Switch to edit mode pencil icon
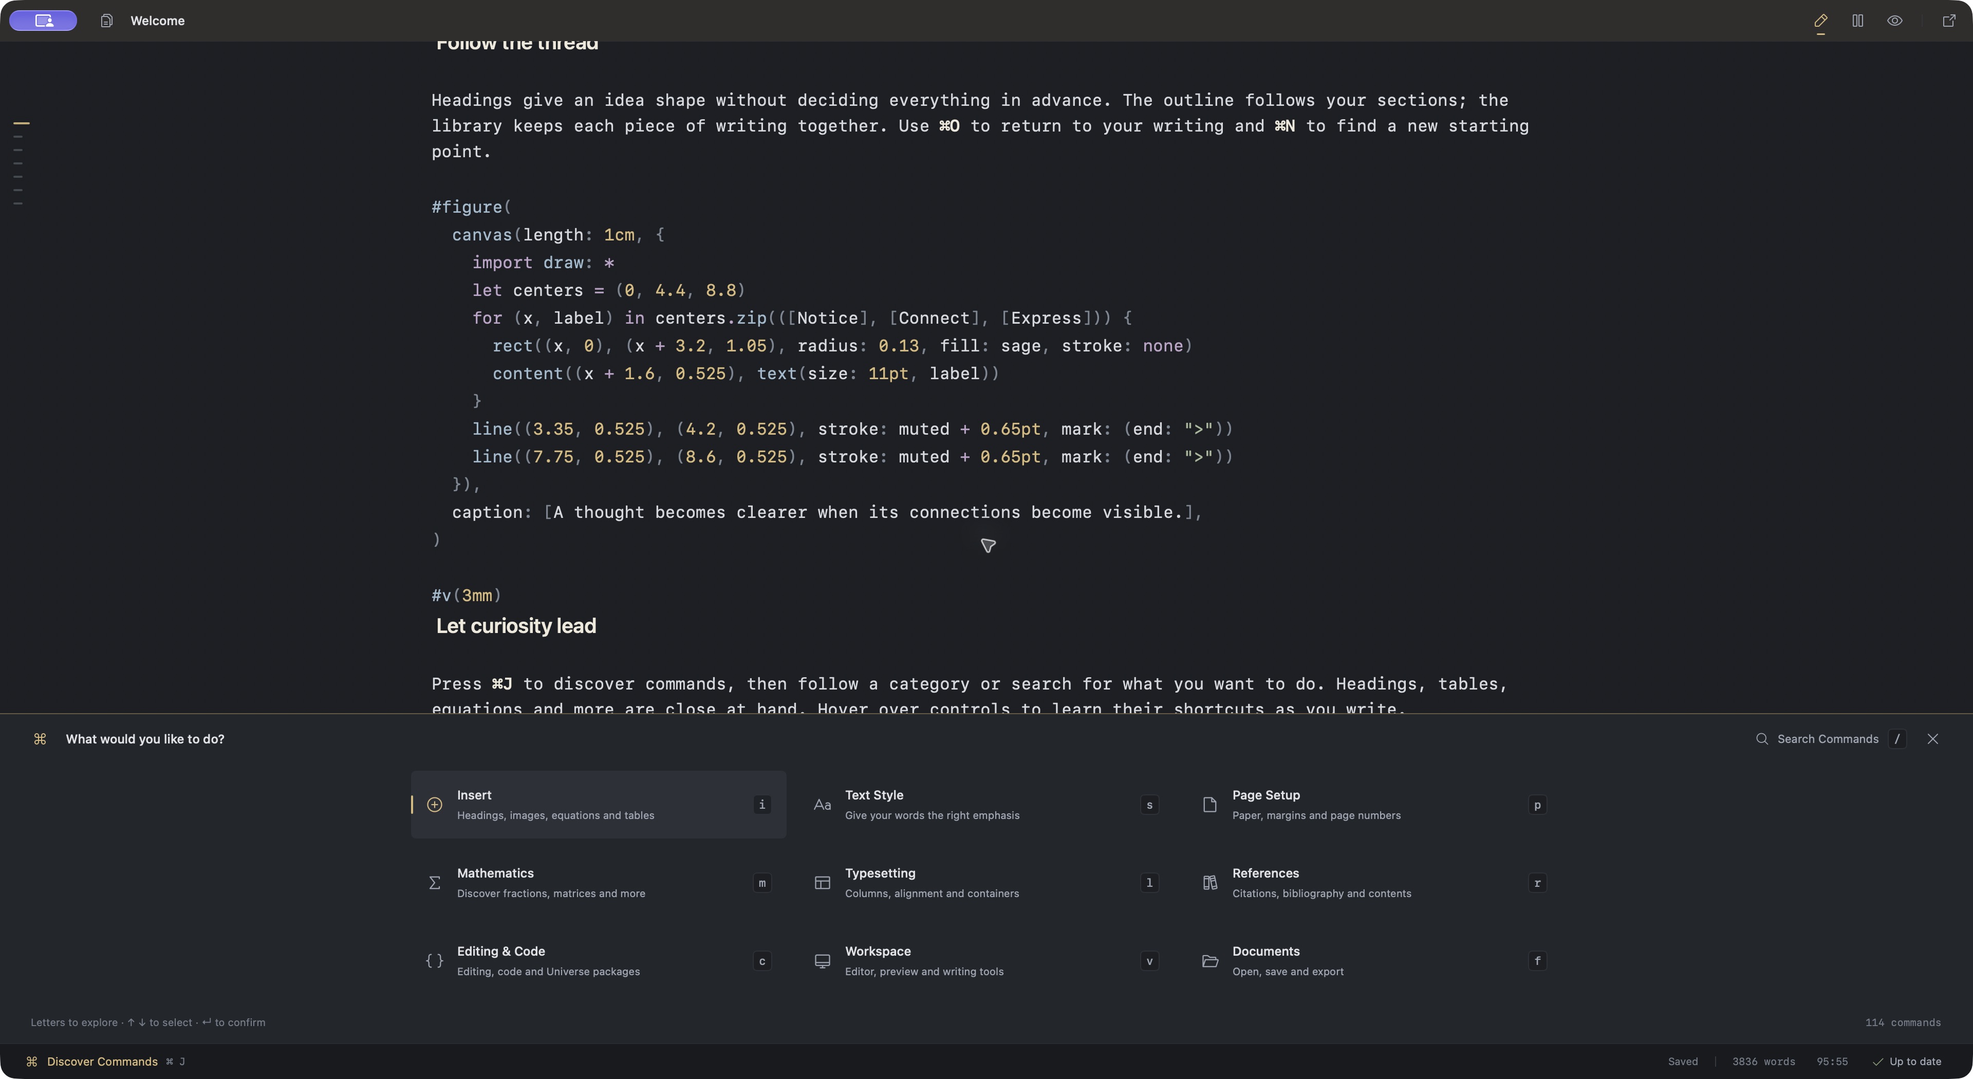1973x1079 pixels. coord(1820,21)
